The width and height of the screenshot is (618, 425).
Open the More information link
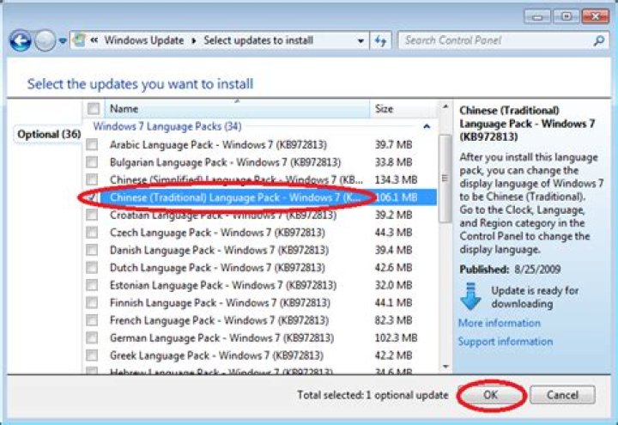pyautogui.click(x=499, y=323)
